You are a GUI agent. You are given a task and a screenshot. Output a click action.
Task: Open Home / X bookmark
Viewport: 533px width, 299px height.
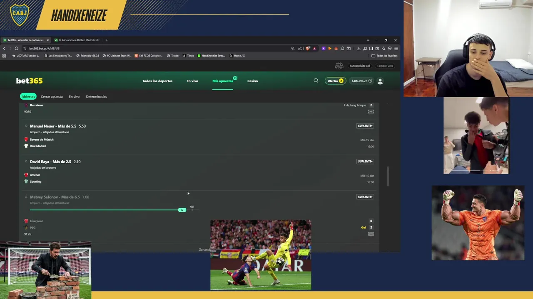[x=237, y=56]
